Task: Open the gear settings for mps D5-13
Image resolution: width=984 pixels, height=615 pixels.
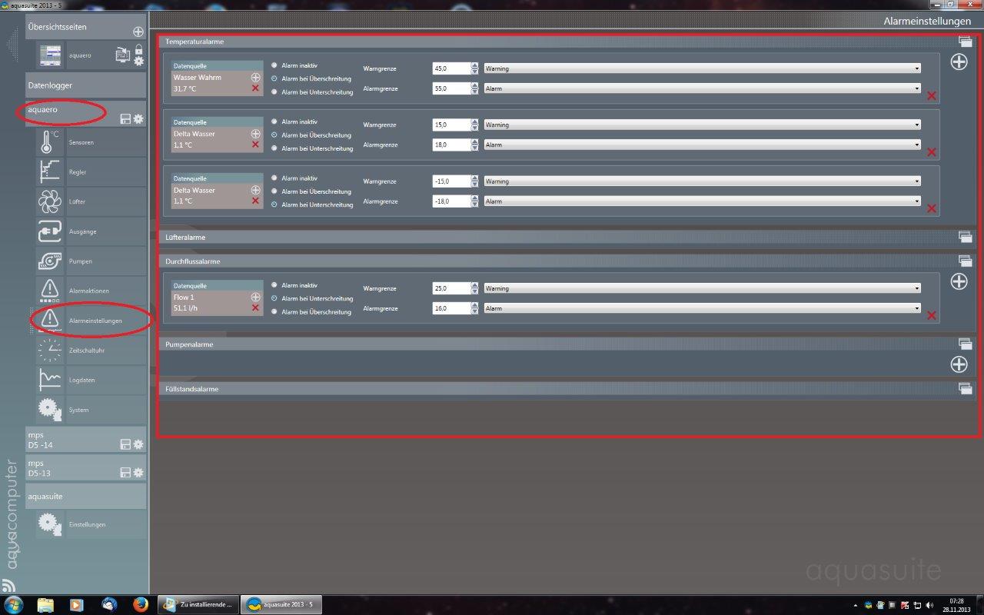Action: click(138, 472)
